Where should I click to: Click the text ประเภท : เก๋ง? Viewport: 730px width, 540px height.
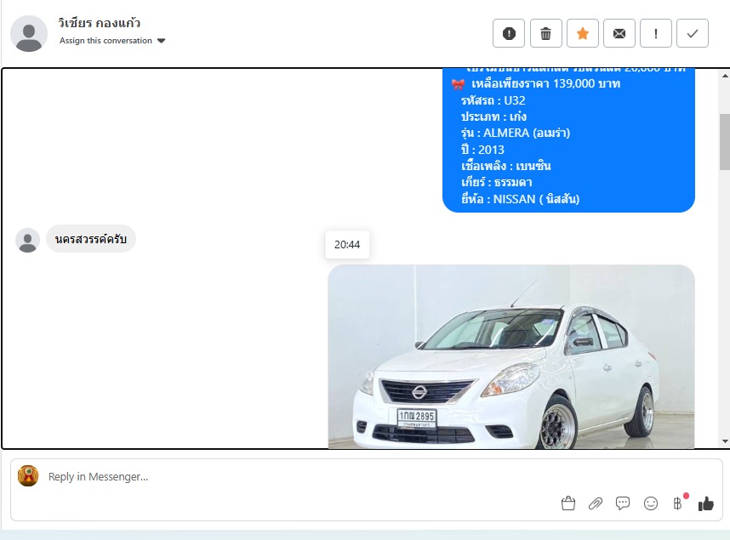tap(493, 117)
